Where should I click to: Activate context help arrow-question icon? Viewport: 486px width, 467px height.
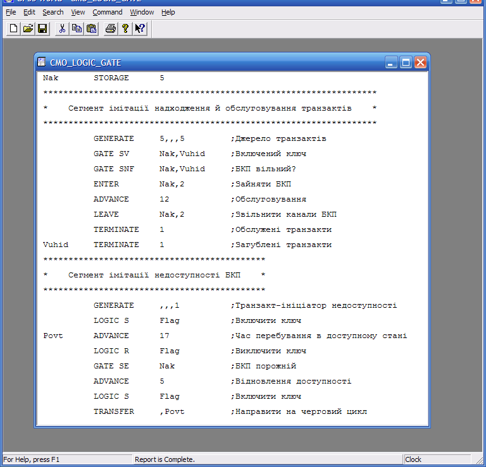[x=140, y=29]
